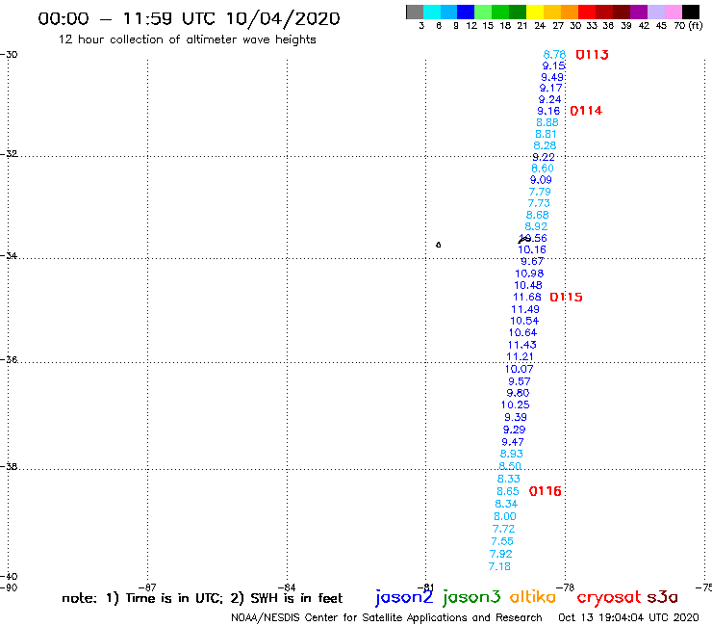Image resolution: width=712 pixels, height=626 pixels.
Task: Click the 8.78 wave height value
Action: (x=554, y=55)
